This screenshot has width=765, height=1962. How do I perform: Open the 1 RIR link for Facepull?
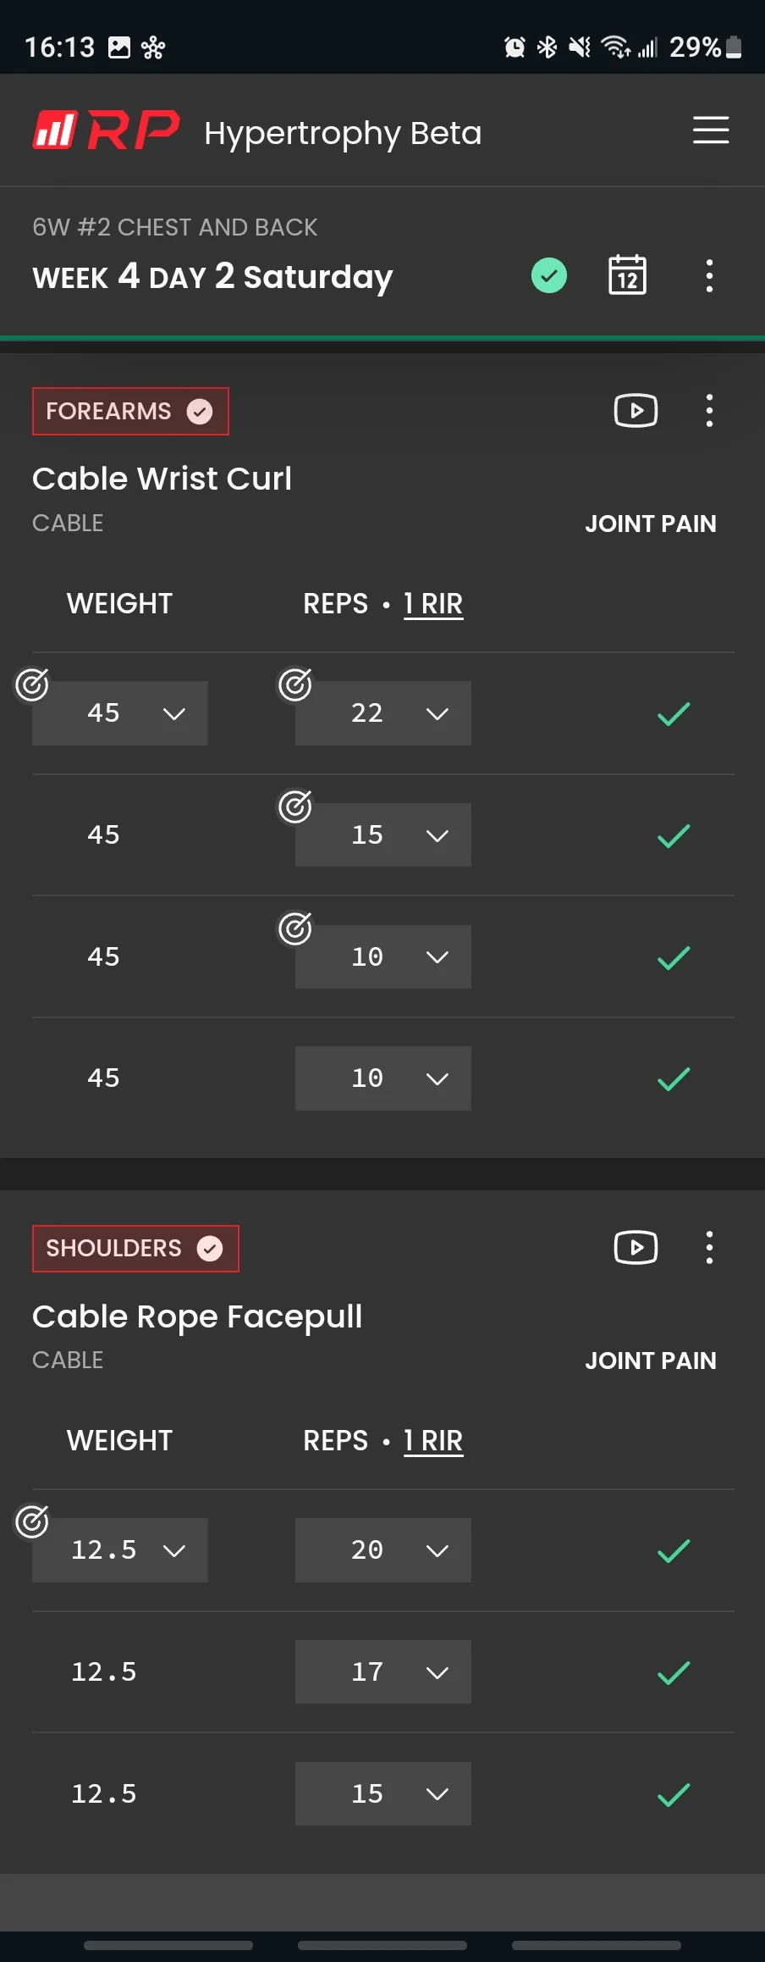[x=433, y=1440]
